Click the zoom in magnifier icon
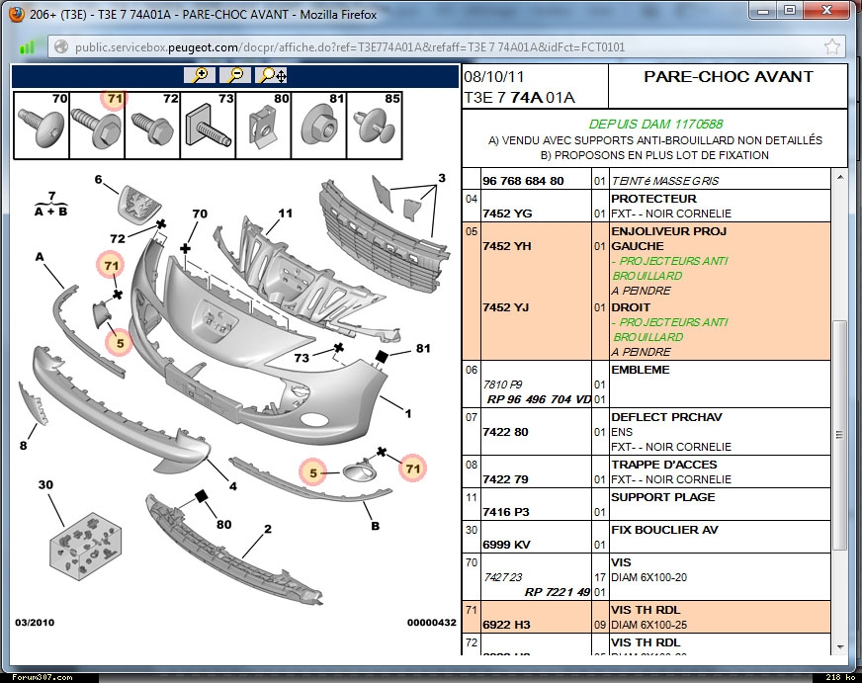 coord(200,75)
